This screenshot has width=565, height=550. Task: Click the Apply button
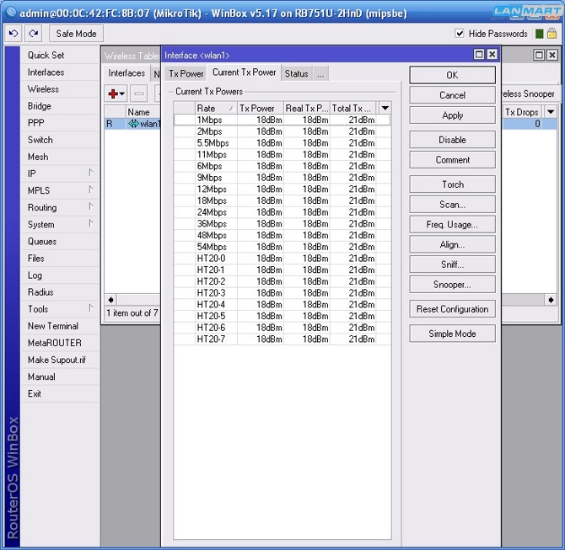[452, 115]
